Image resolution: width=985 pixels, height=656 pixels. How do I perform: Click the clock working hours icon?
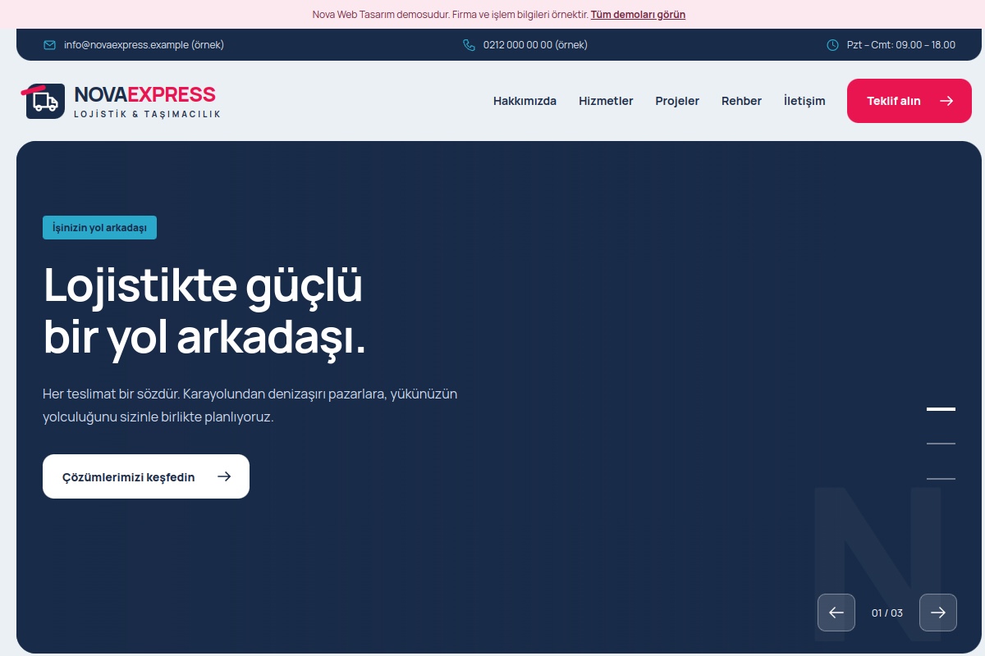pos(832,45)
